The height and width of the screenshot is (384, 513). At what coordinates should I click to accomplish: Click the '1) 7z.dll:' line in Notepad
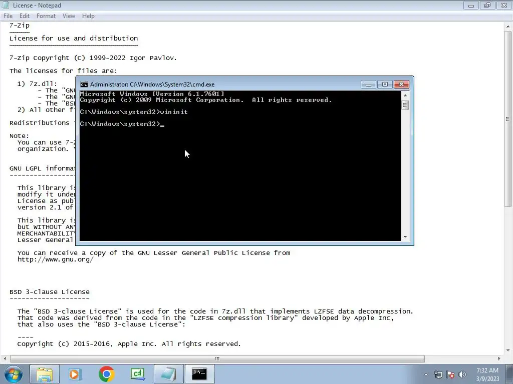[x=37, y=84]
